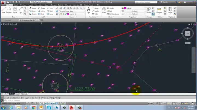The width and height of the screenshot is (197, 110).
Task: Open the linetype ByLayer dropdown
Action: point(135,14)
